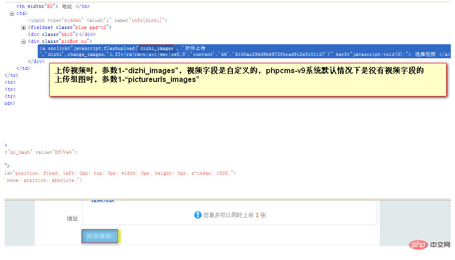This screenshot has height=260, width=455.
Task: Click the 8100ac294d9b4972fbcad912e5101137 hash string
Action: [x=280, y=54]
